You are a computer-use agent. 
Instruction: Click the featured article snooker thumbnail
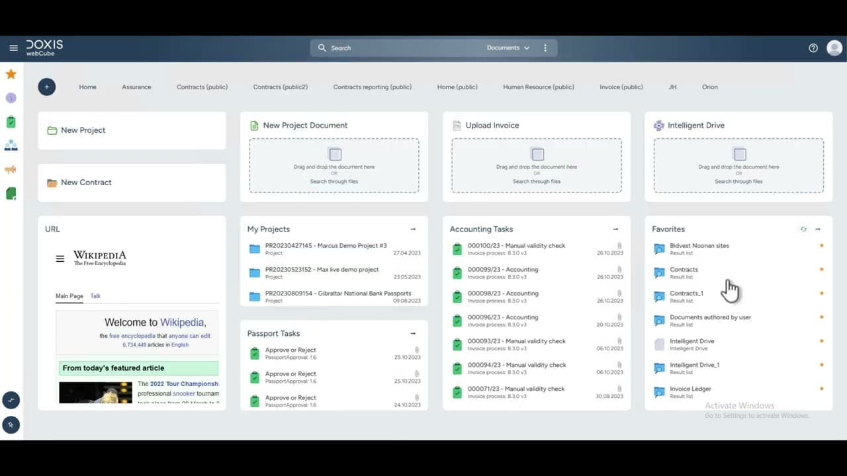pos(95,393)
